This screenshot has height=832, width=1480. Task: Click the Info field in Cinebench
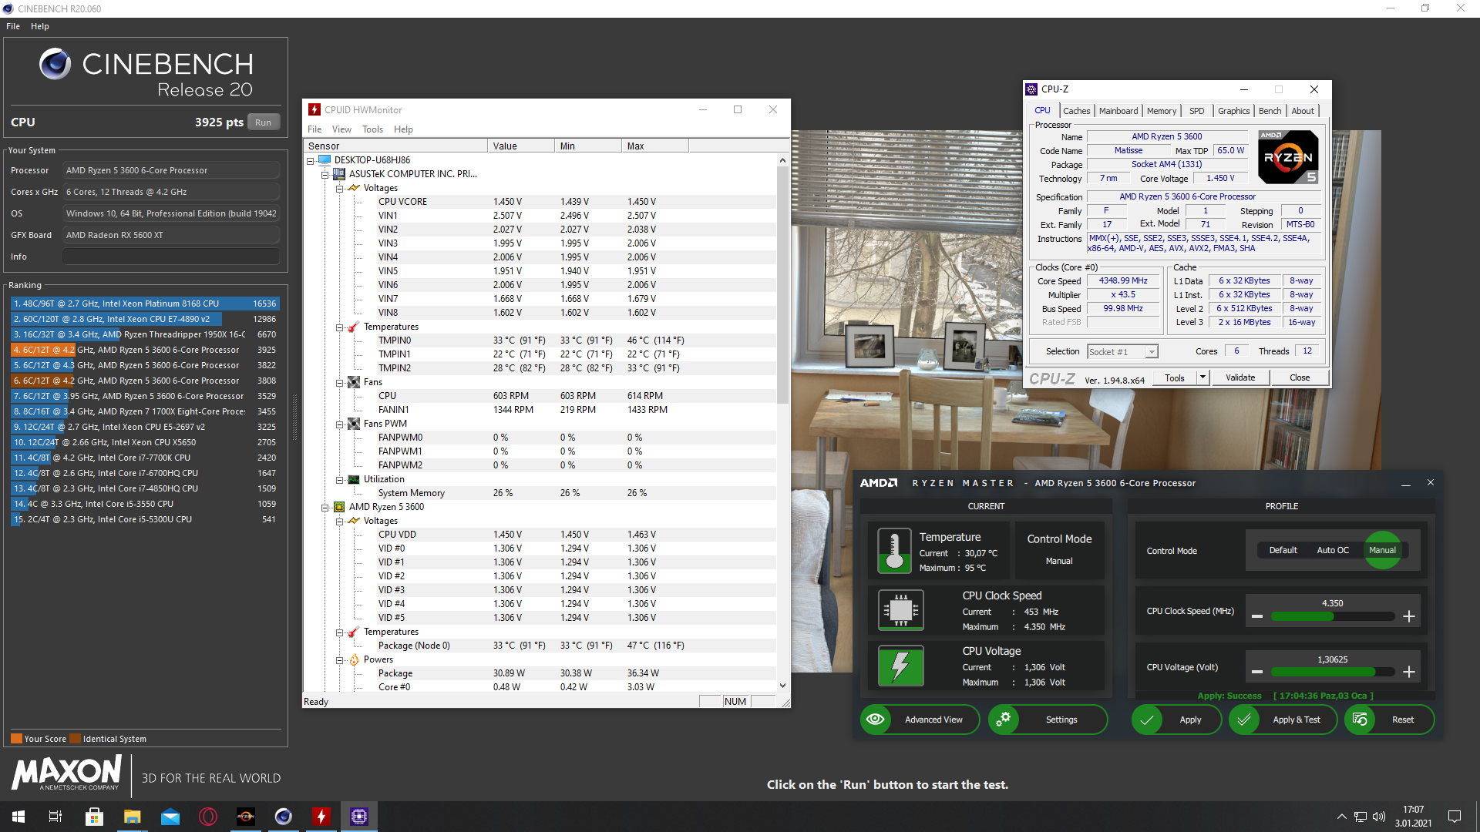click(x=171, y=257)
